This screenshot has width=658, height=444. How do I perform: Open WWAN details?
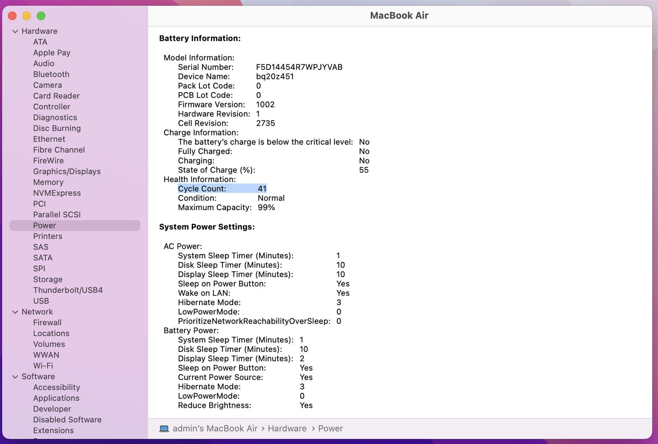(46, 355)
